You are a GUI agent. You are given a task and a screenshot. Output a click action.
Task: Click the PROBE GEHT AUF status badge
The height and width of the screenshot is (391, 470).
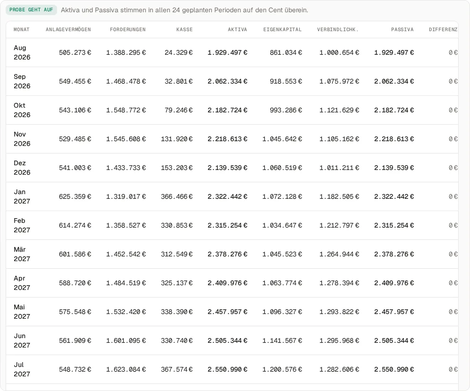(31, 10)
